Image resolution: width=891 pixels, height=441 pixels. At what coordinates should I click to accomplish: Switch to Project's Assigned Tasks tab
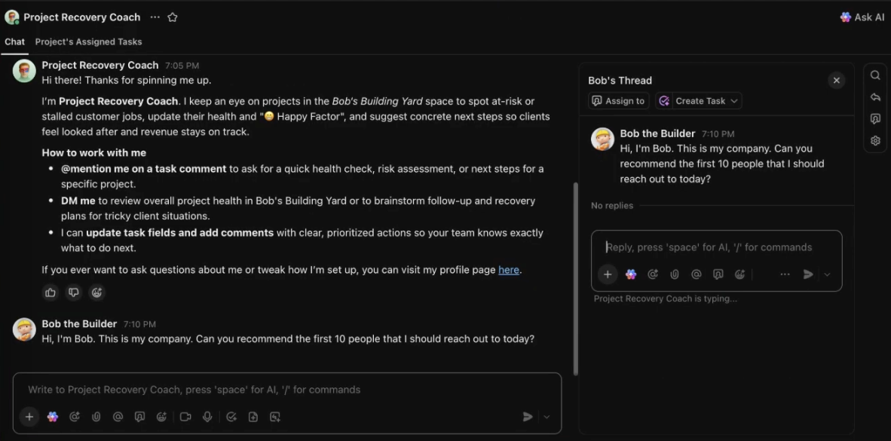88,42
